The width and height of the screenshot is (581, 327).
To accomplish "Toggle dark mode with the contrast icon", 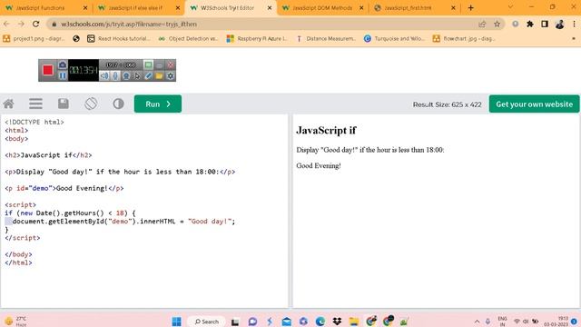I will click(x=119, y=104).
